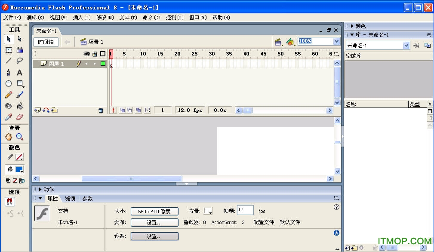Image resolution: width=434 pixels, height=252 pixels.
Task: Select the Eraser tool
Action: pyautogui.click(x=20, y=117)
